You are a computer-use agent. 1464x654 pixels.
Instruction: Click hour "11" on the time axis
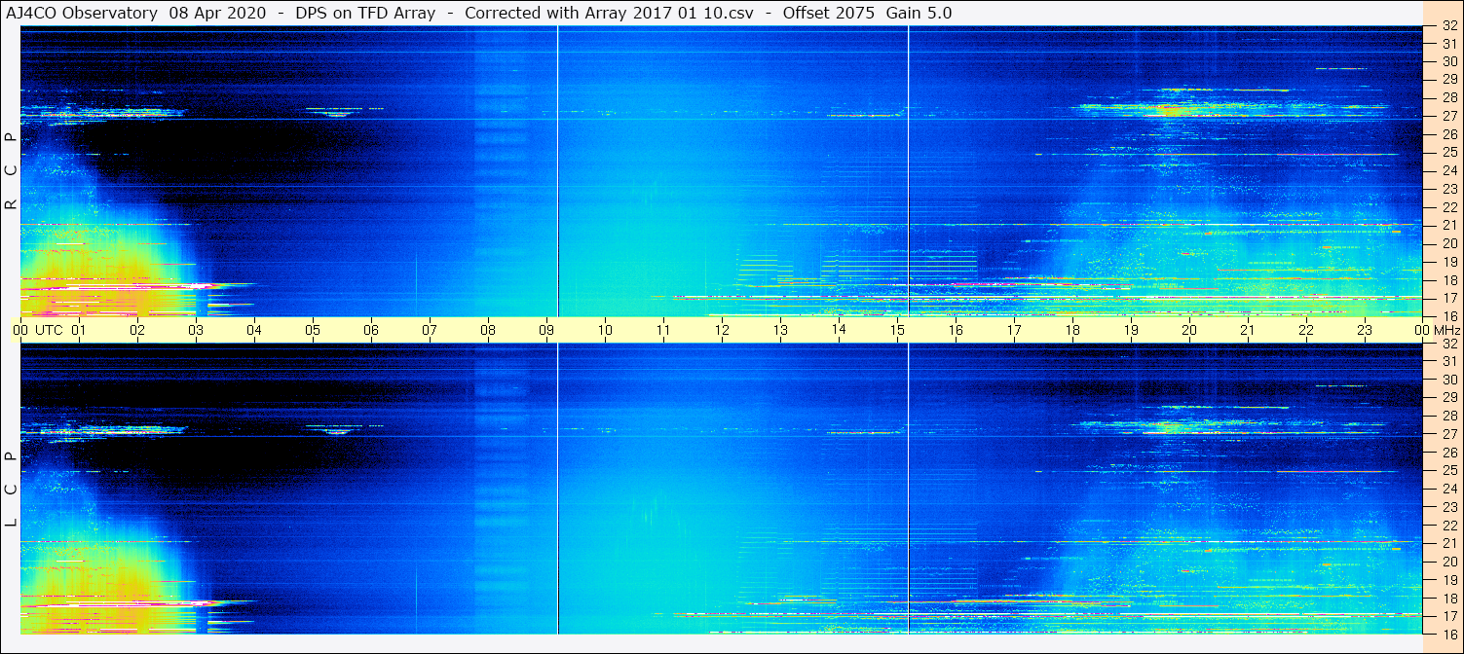[663, 330]
